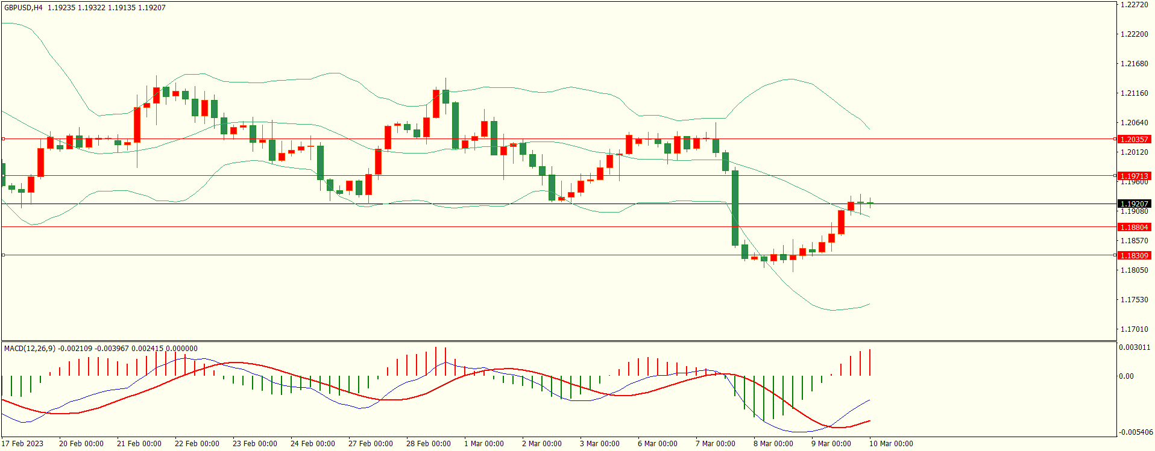The width and height of the screenshot is (1155, 451).
Task: Click the 1.17010 price axis label
Action: point(1134,329)
